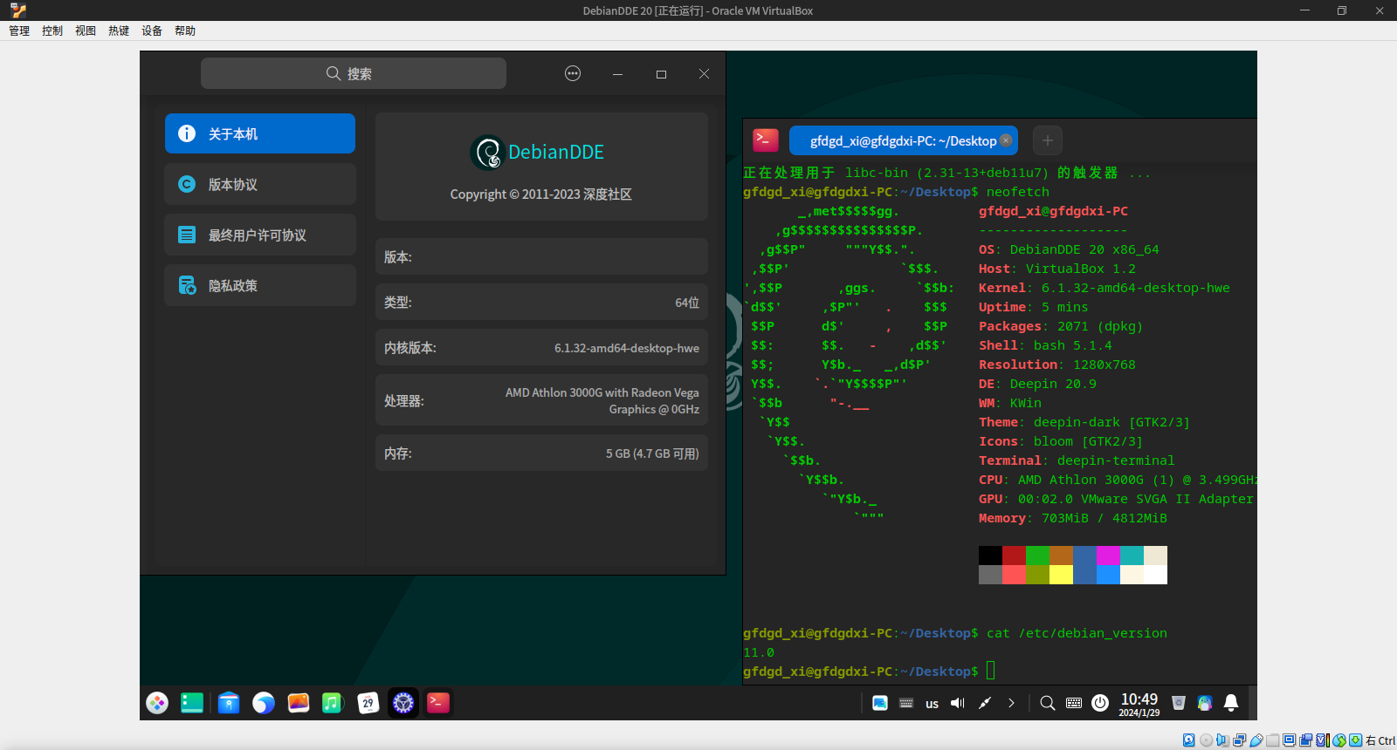
Task: Switch the us keyboard layout indicator
Action: pyautogui.click(x=932, y=704)
